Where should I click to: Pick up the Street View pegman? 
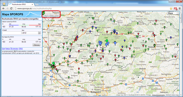tap(49, 26)
